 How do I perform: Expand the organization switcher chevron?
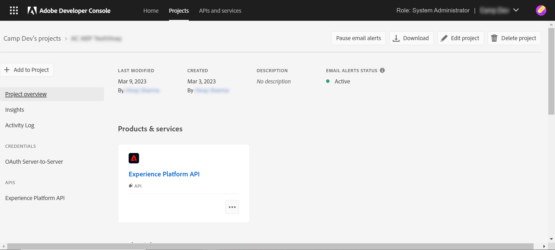coord(516,10)
